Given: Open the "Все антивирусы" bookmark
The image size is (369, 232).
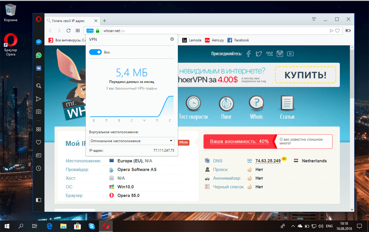Looking at the screenshot, I should tap(66, 40).
